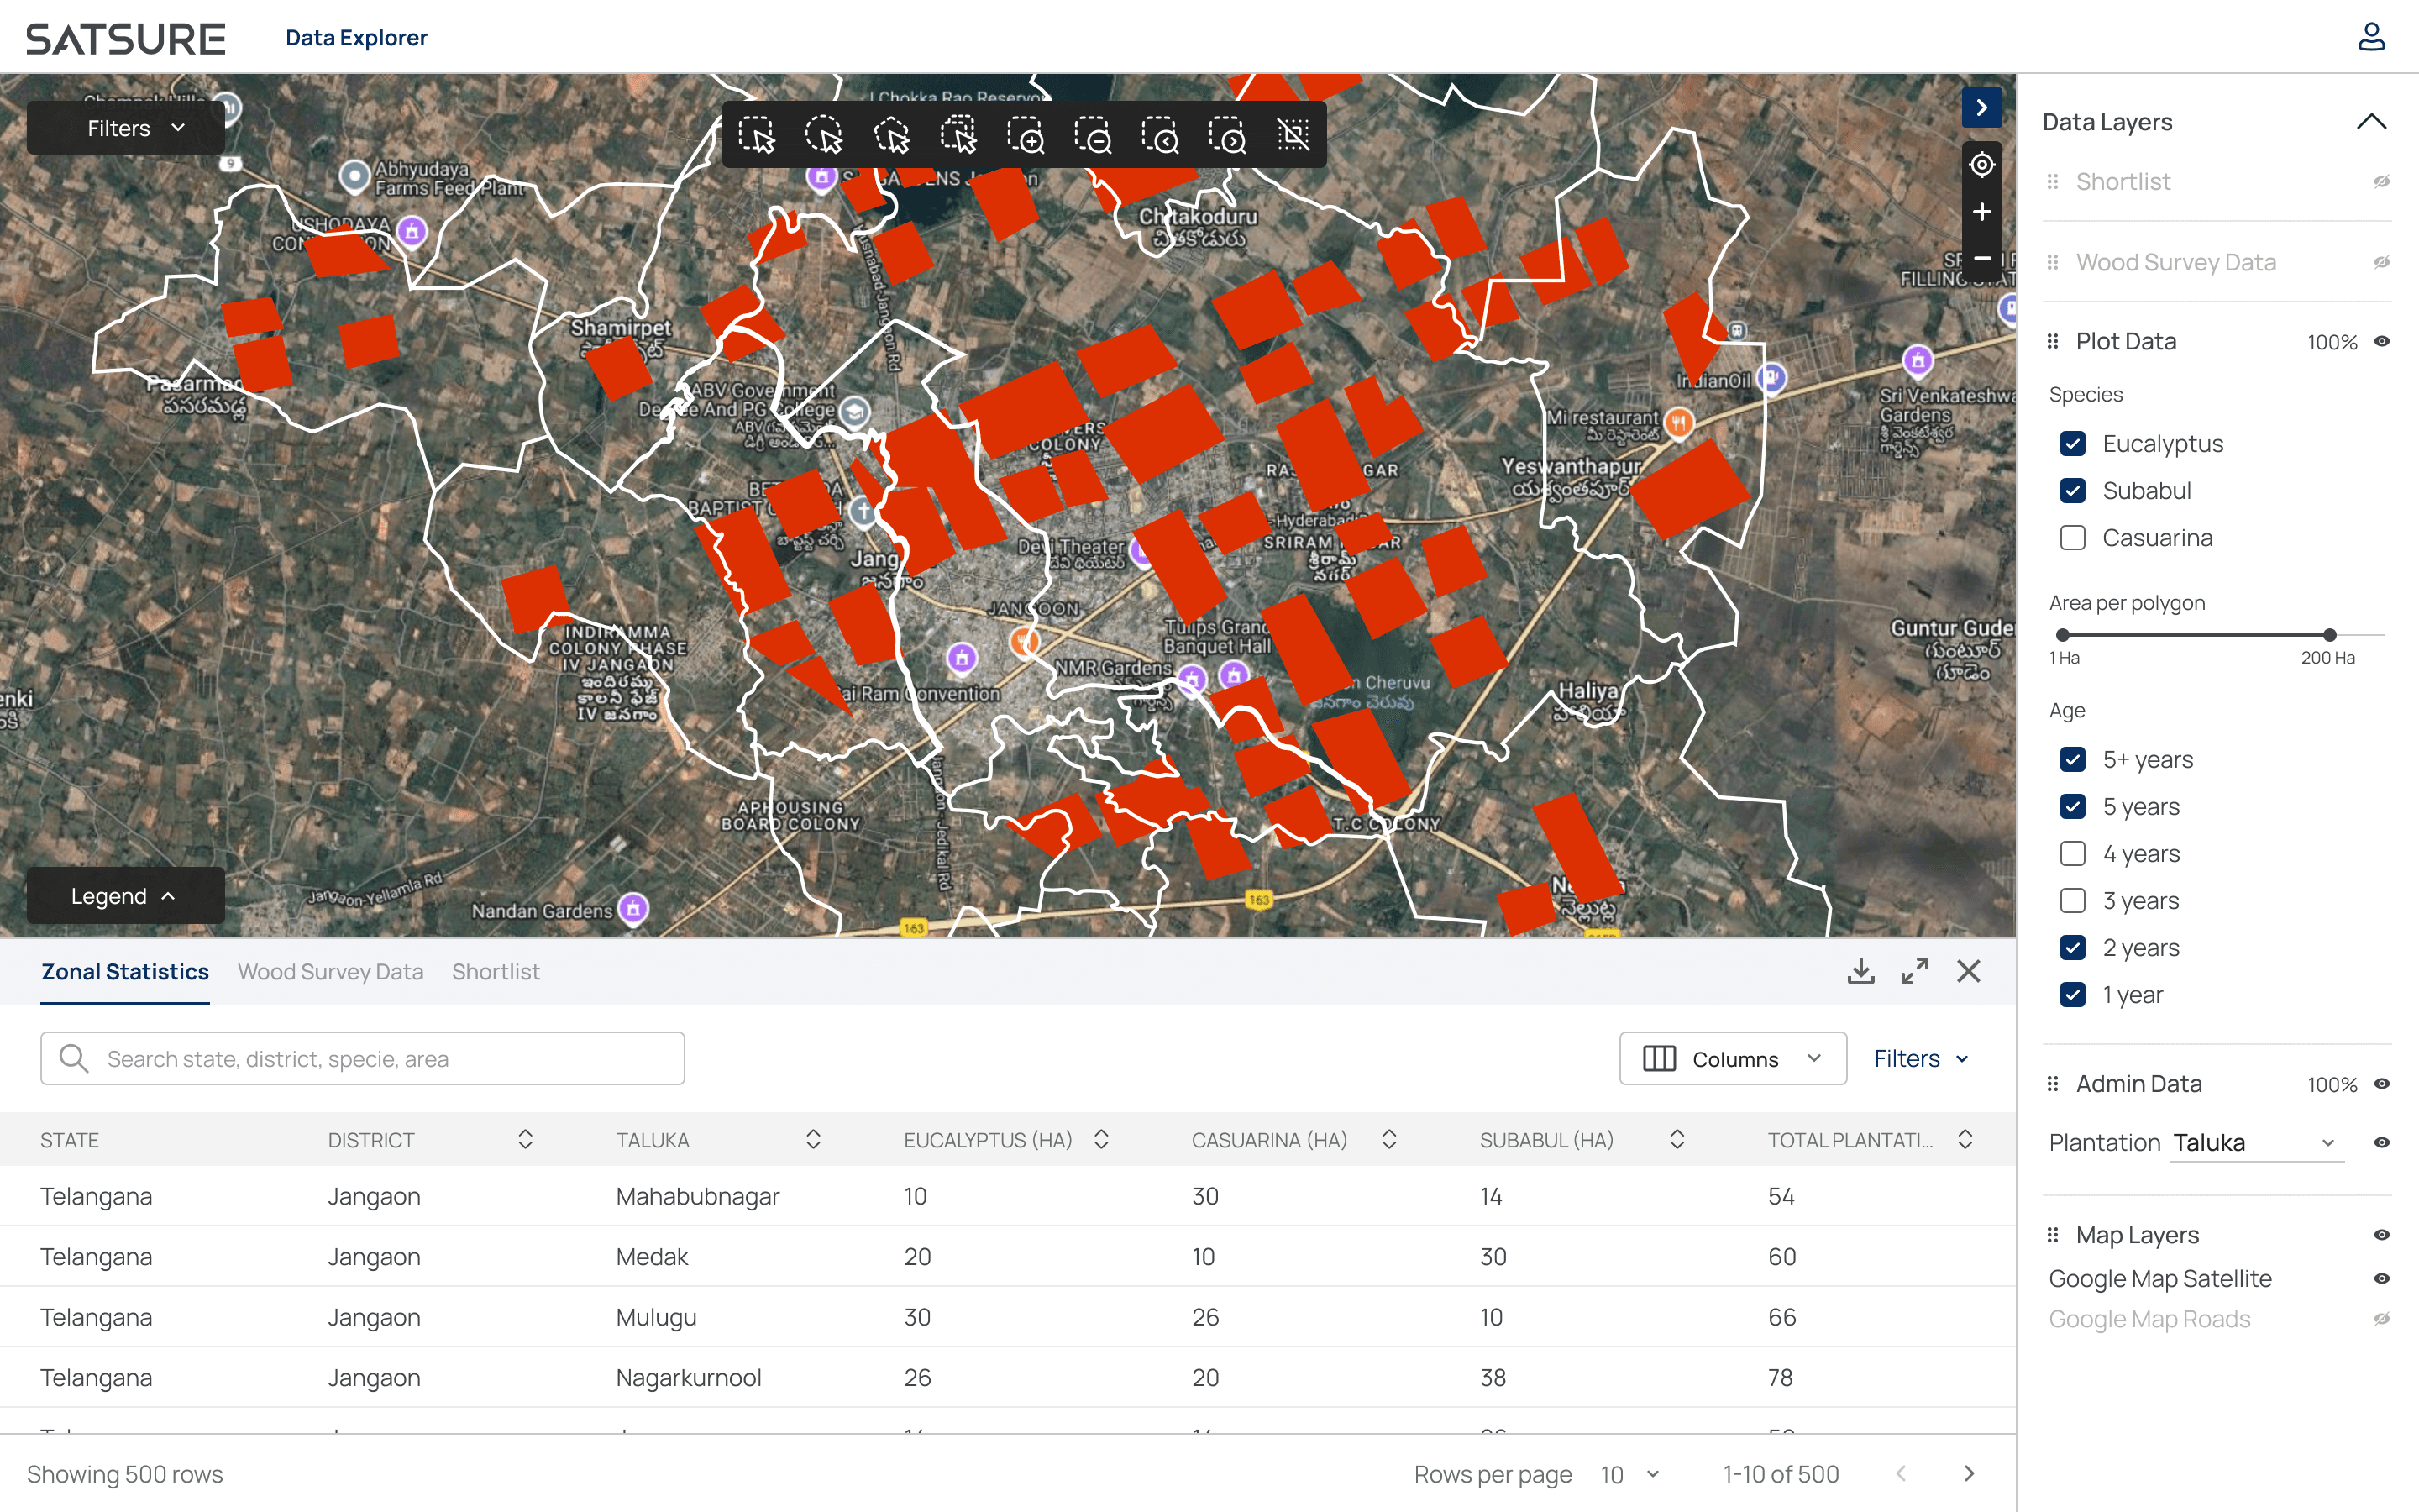Choose the polygon selection tool
2419x1512 pixels.
coord(890,135)
